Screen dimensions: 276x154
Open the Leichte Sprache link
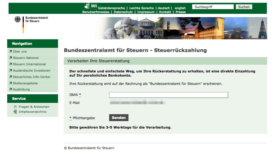coord(141,8)
